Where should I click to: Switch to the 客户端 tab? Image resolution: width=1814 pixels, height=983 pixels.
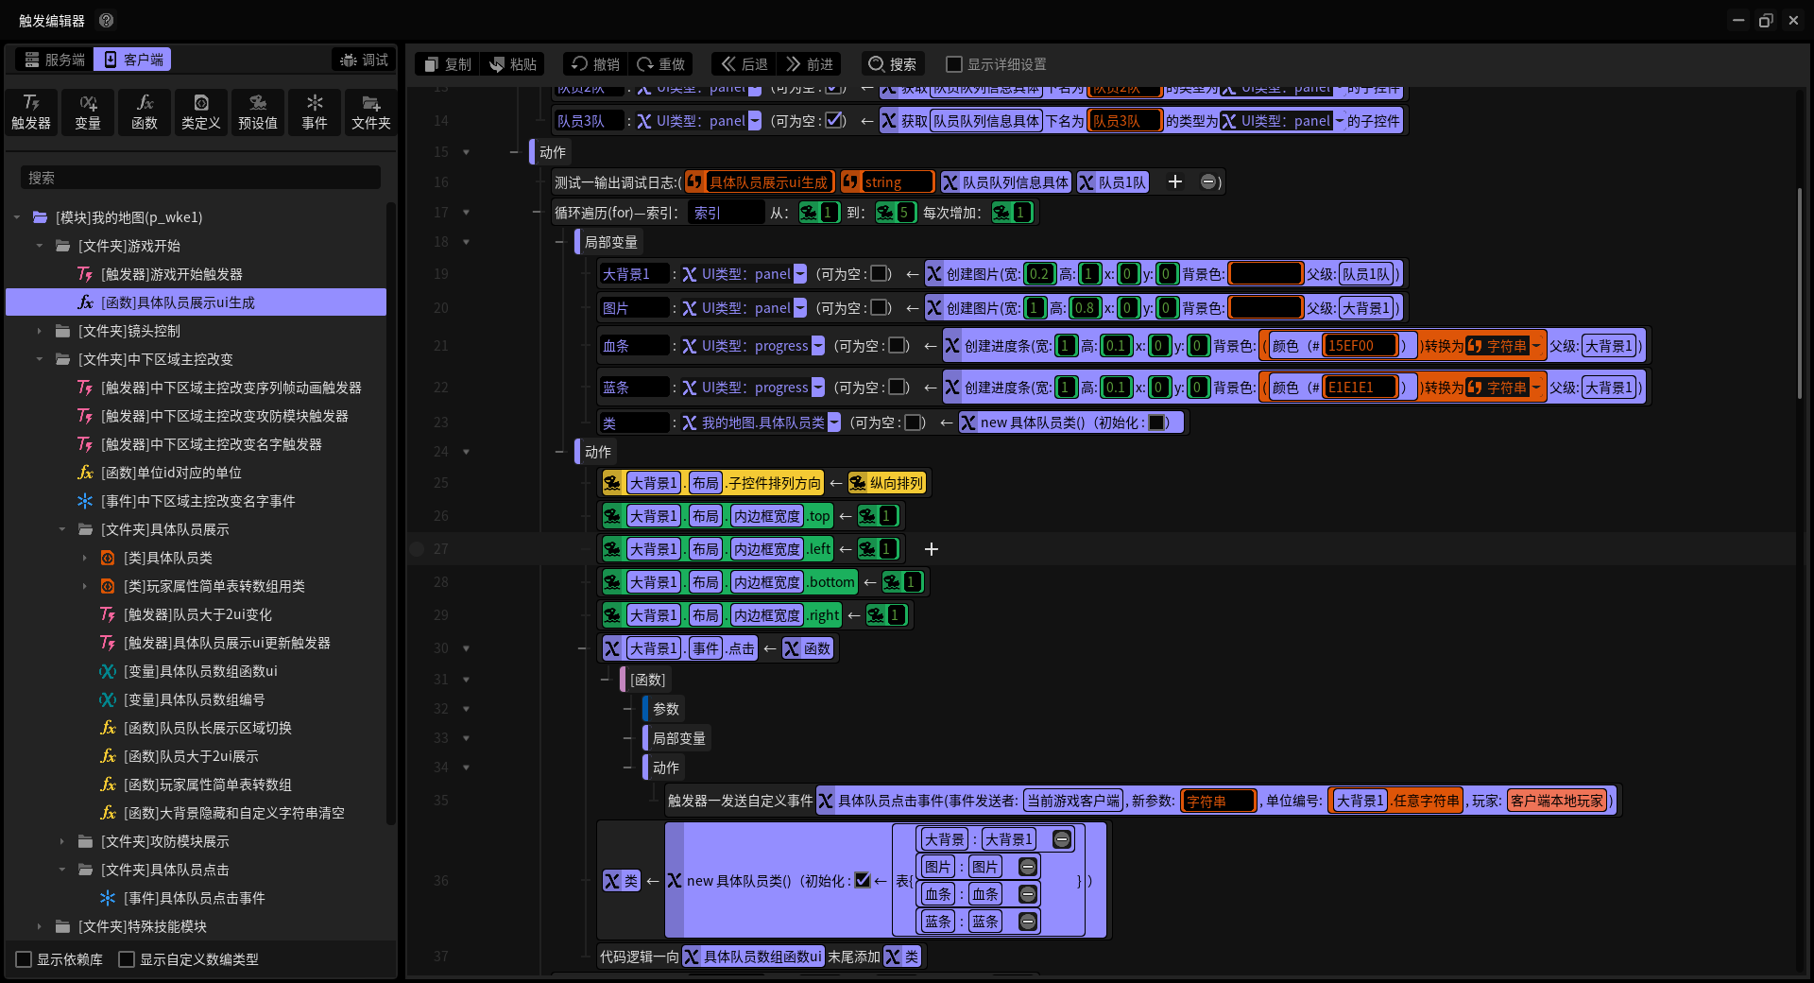click(x=133, y=60)
